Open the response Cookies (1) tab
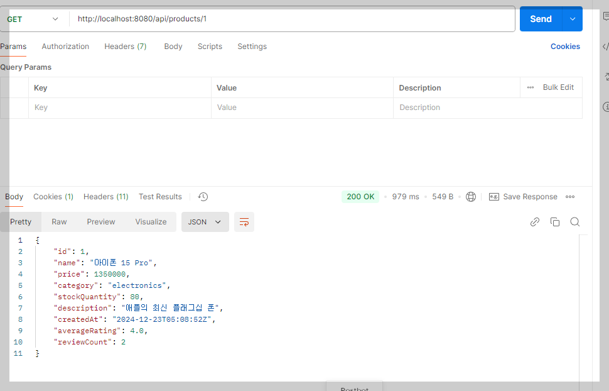609x391 pixels. [x=53, y=197]
